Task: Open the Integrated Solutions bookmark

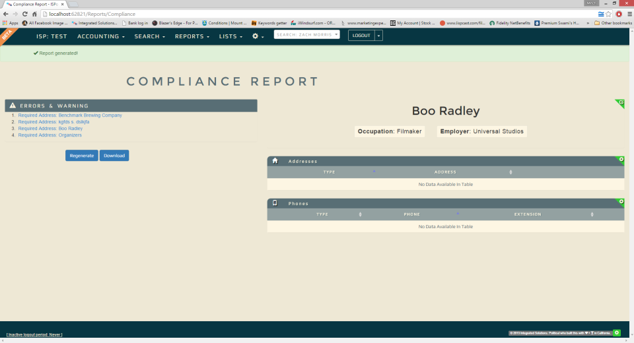Action: (x=94, y=23)
